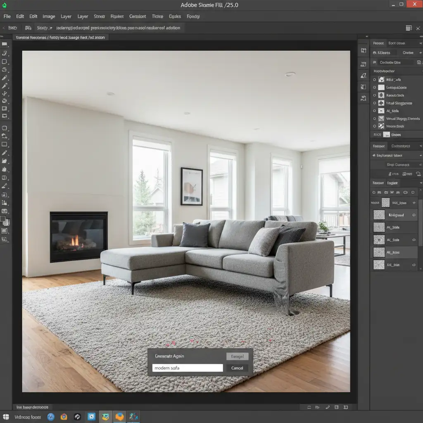Open the hamburger menu icon in the options bar
The width and height of the screenshot is (423, 423).
tap(409, 28)
